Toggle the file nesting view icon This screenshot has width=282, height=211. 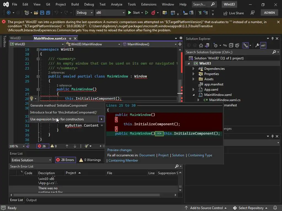(245, 45)
